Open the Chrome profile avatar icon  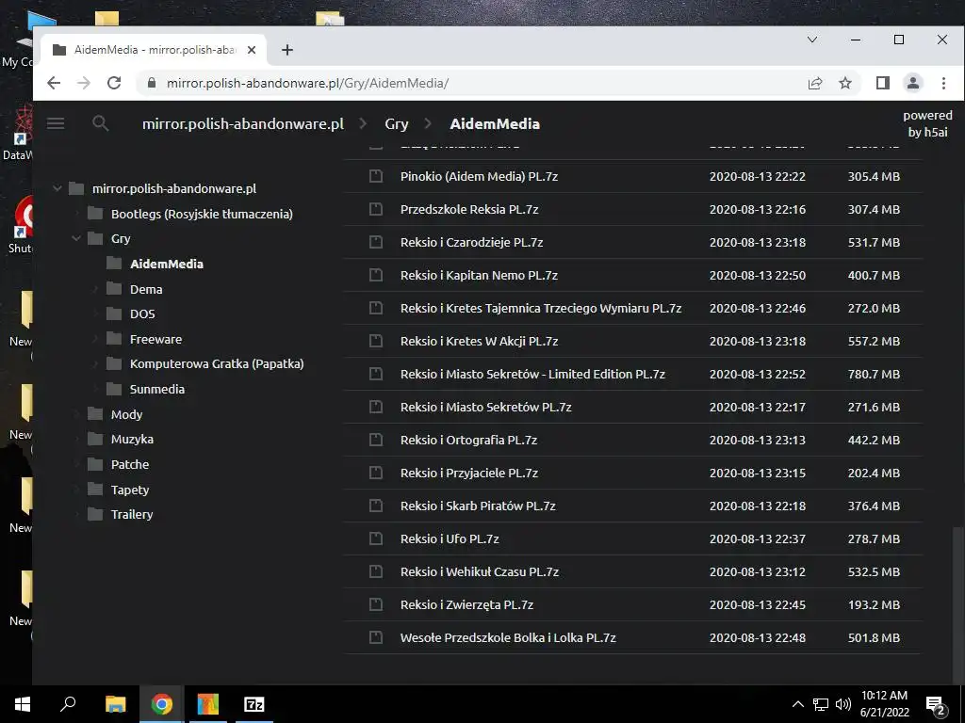coord(913,83)
